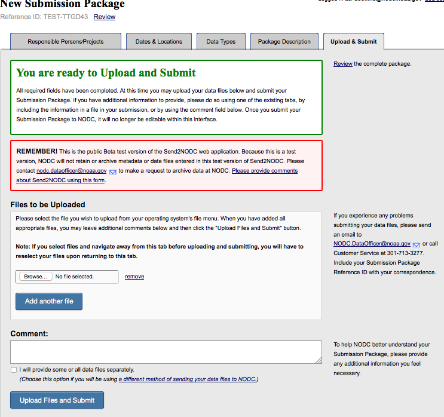This screenshot has width=444, height=417.
Task: Email nodc.dataofficer@noaa.gov link in red notice
Action: [x=71, y=171]
